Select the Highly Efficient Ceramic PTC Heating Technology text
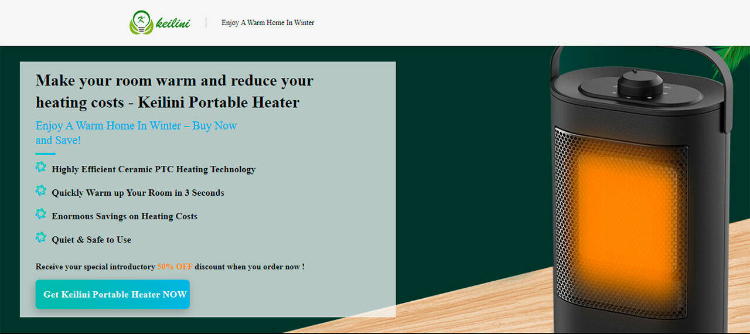The height and width of the screenshot is (334, 750). pyautogui.click(x=154, y=169)
